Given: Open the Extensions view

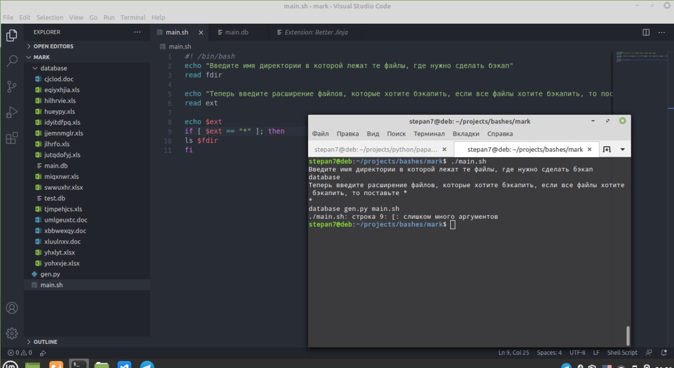Looking at the screenshot, I should pos(12,138).
